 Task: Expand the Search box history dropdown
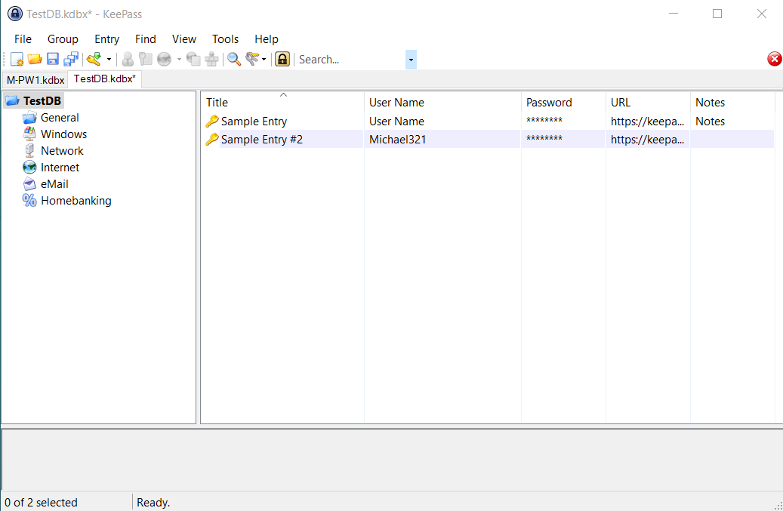pos(411,60)
